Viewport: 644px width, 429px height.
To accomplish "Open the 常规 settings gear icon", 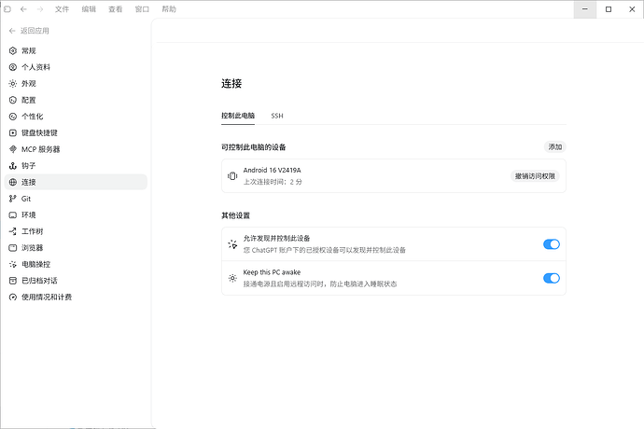I will tap(13, 50).
